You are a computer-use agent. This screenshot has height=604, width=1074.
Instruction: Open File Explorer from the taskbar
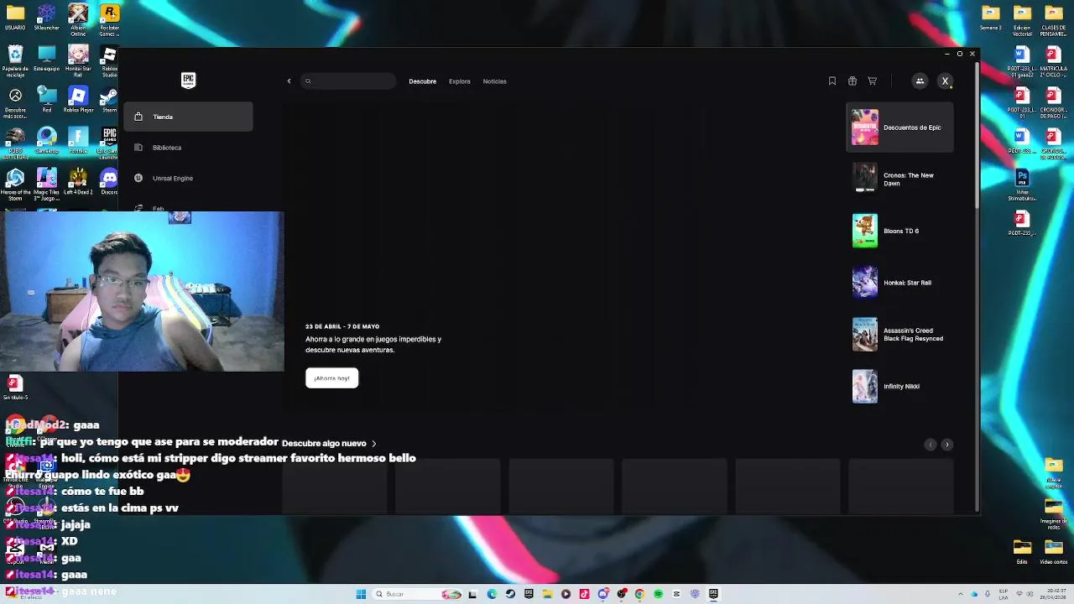547,594
